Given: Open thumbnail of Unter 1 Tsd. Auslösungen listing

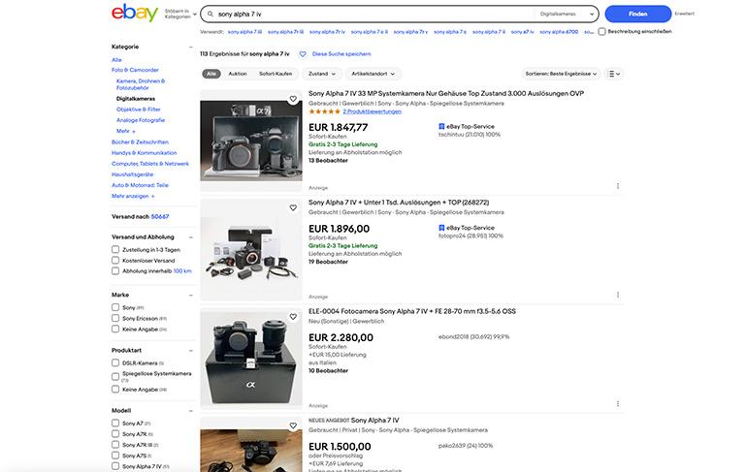Looking at the screenshot, I should (251, 249).
